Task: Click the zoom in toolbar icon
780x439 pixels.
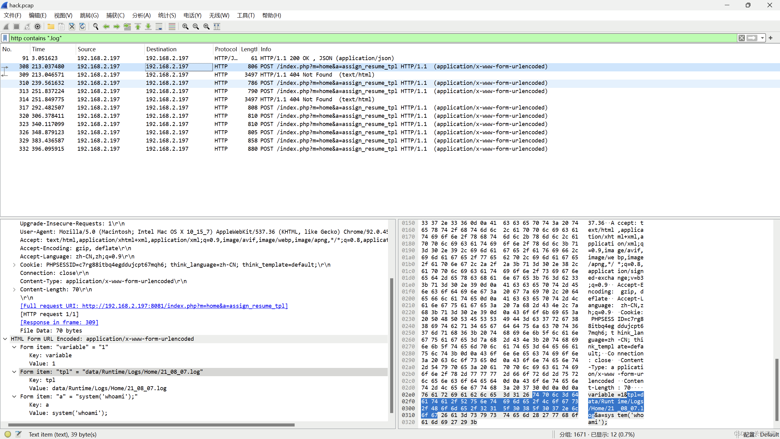Action: (185, 27)
